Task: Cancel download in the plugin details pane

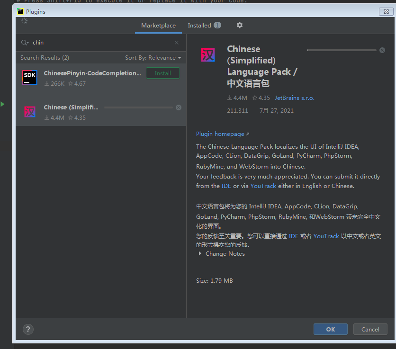Action: tap(382, 50)
